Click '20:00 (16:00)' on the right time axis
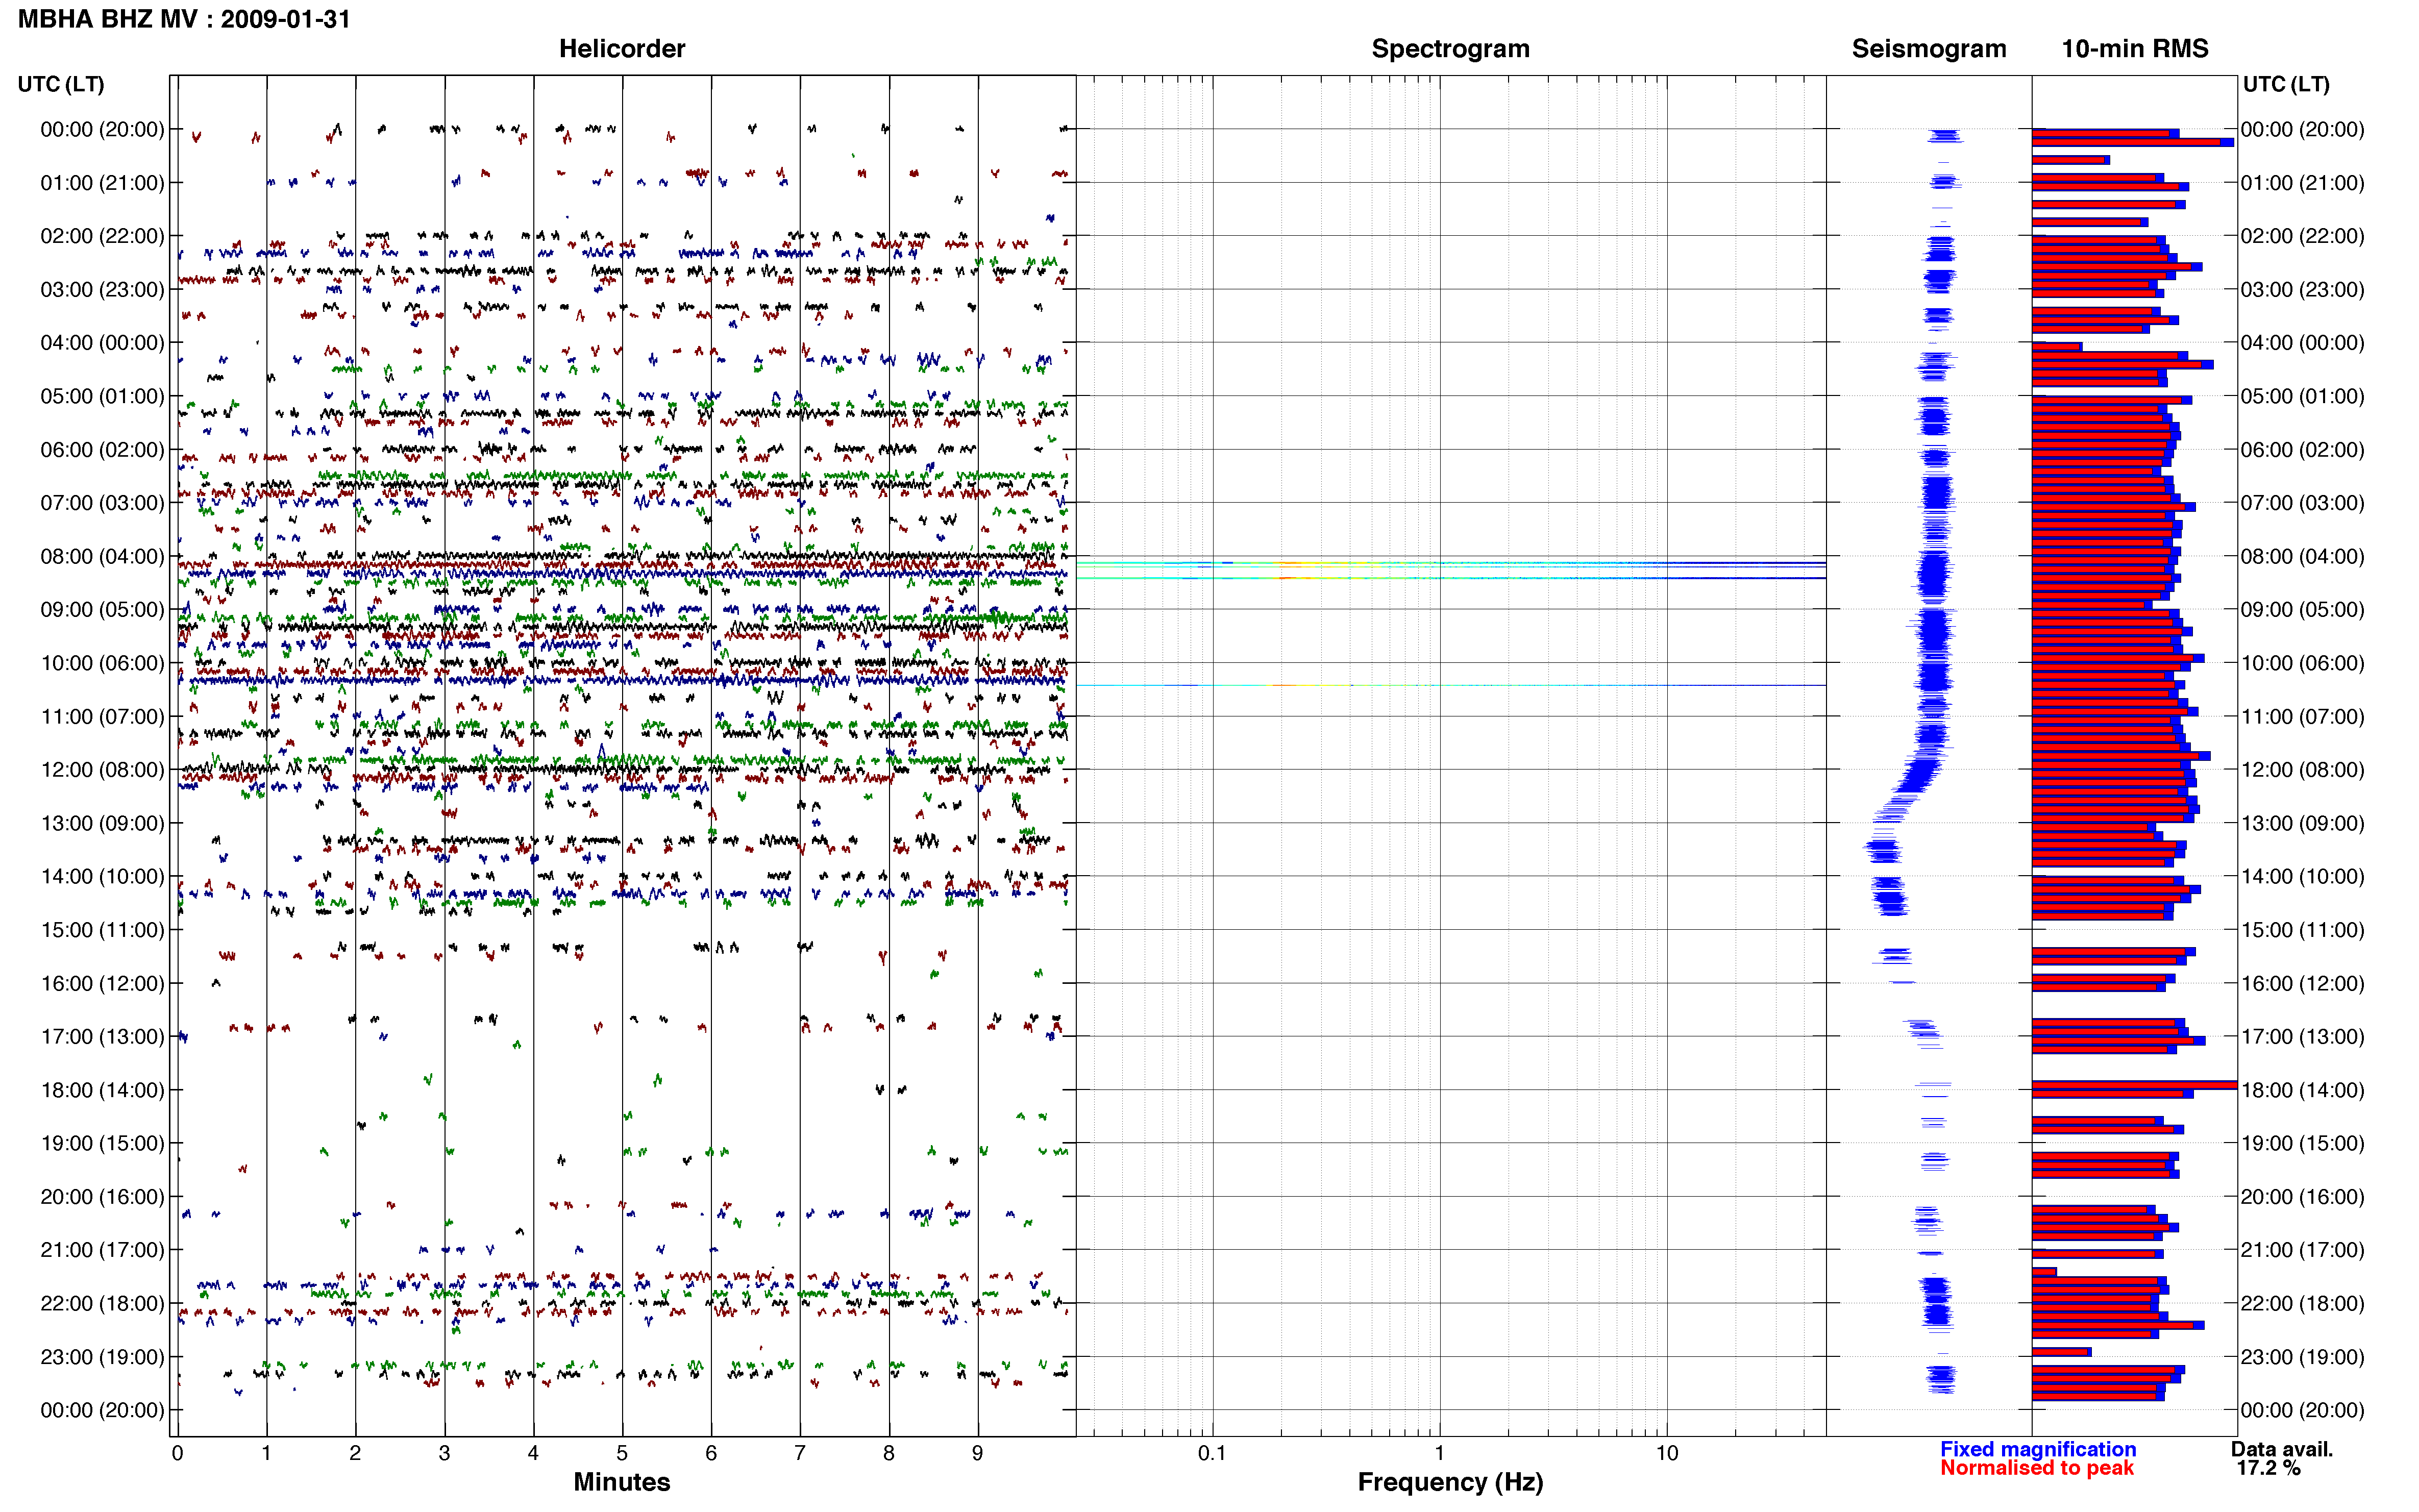The height and width of the screenshot is (1512, 2419). coord(2302,1197)
